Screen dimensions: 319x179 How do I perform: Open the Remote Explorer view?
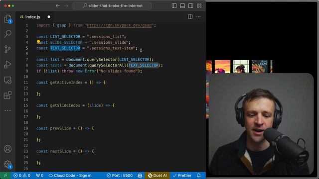tap(8, 80)
